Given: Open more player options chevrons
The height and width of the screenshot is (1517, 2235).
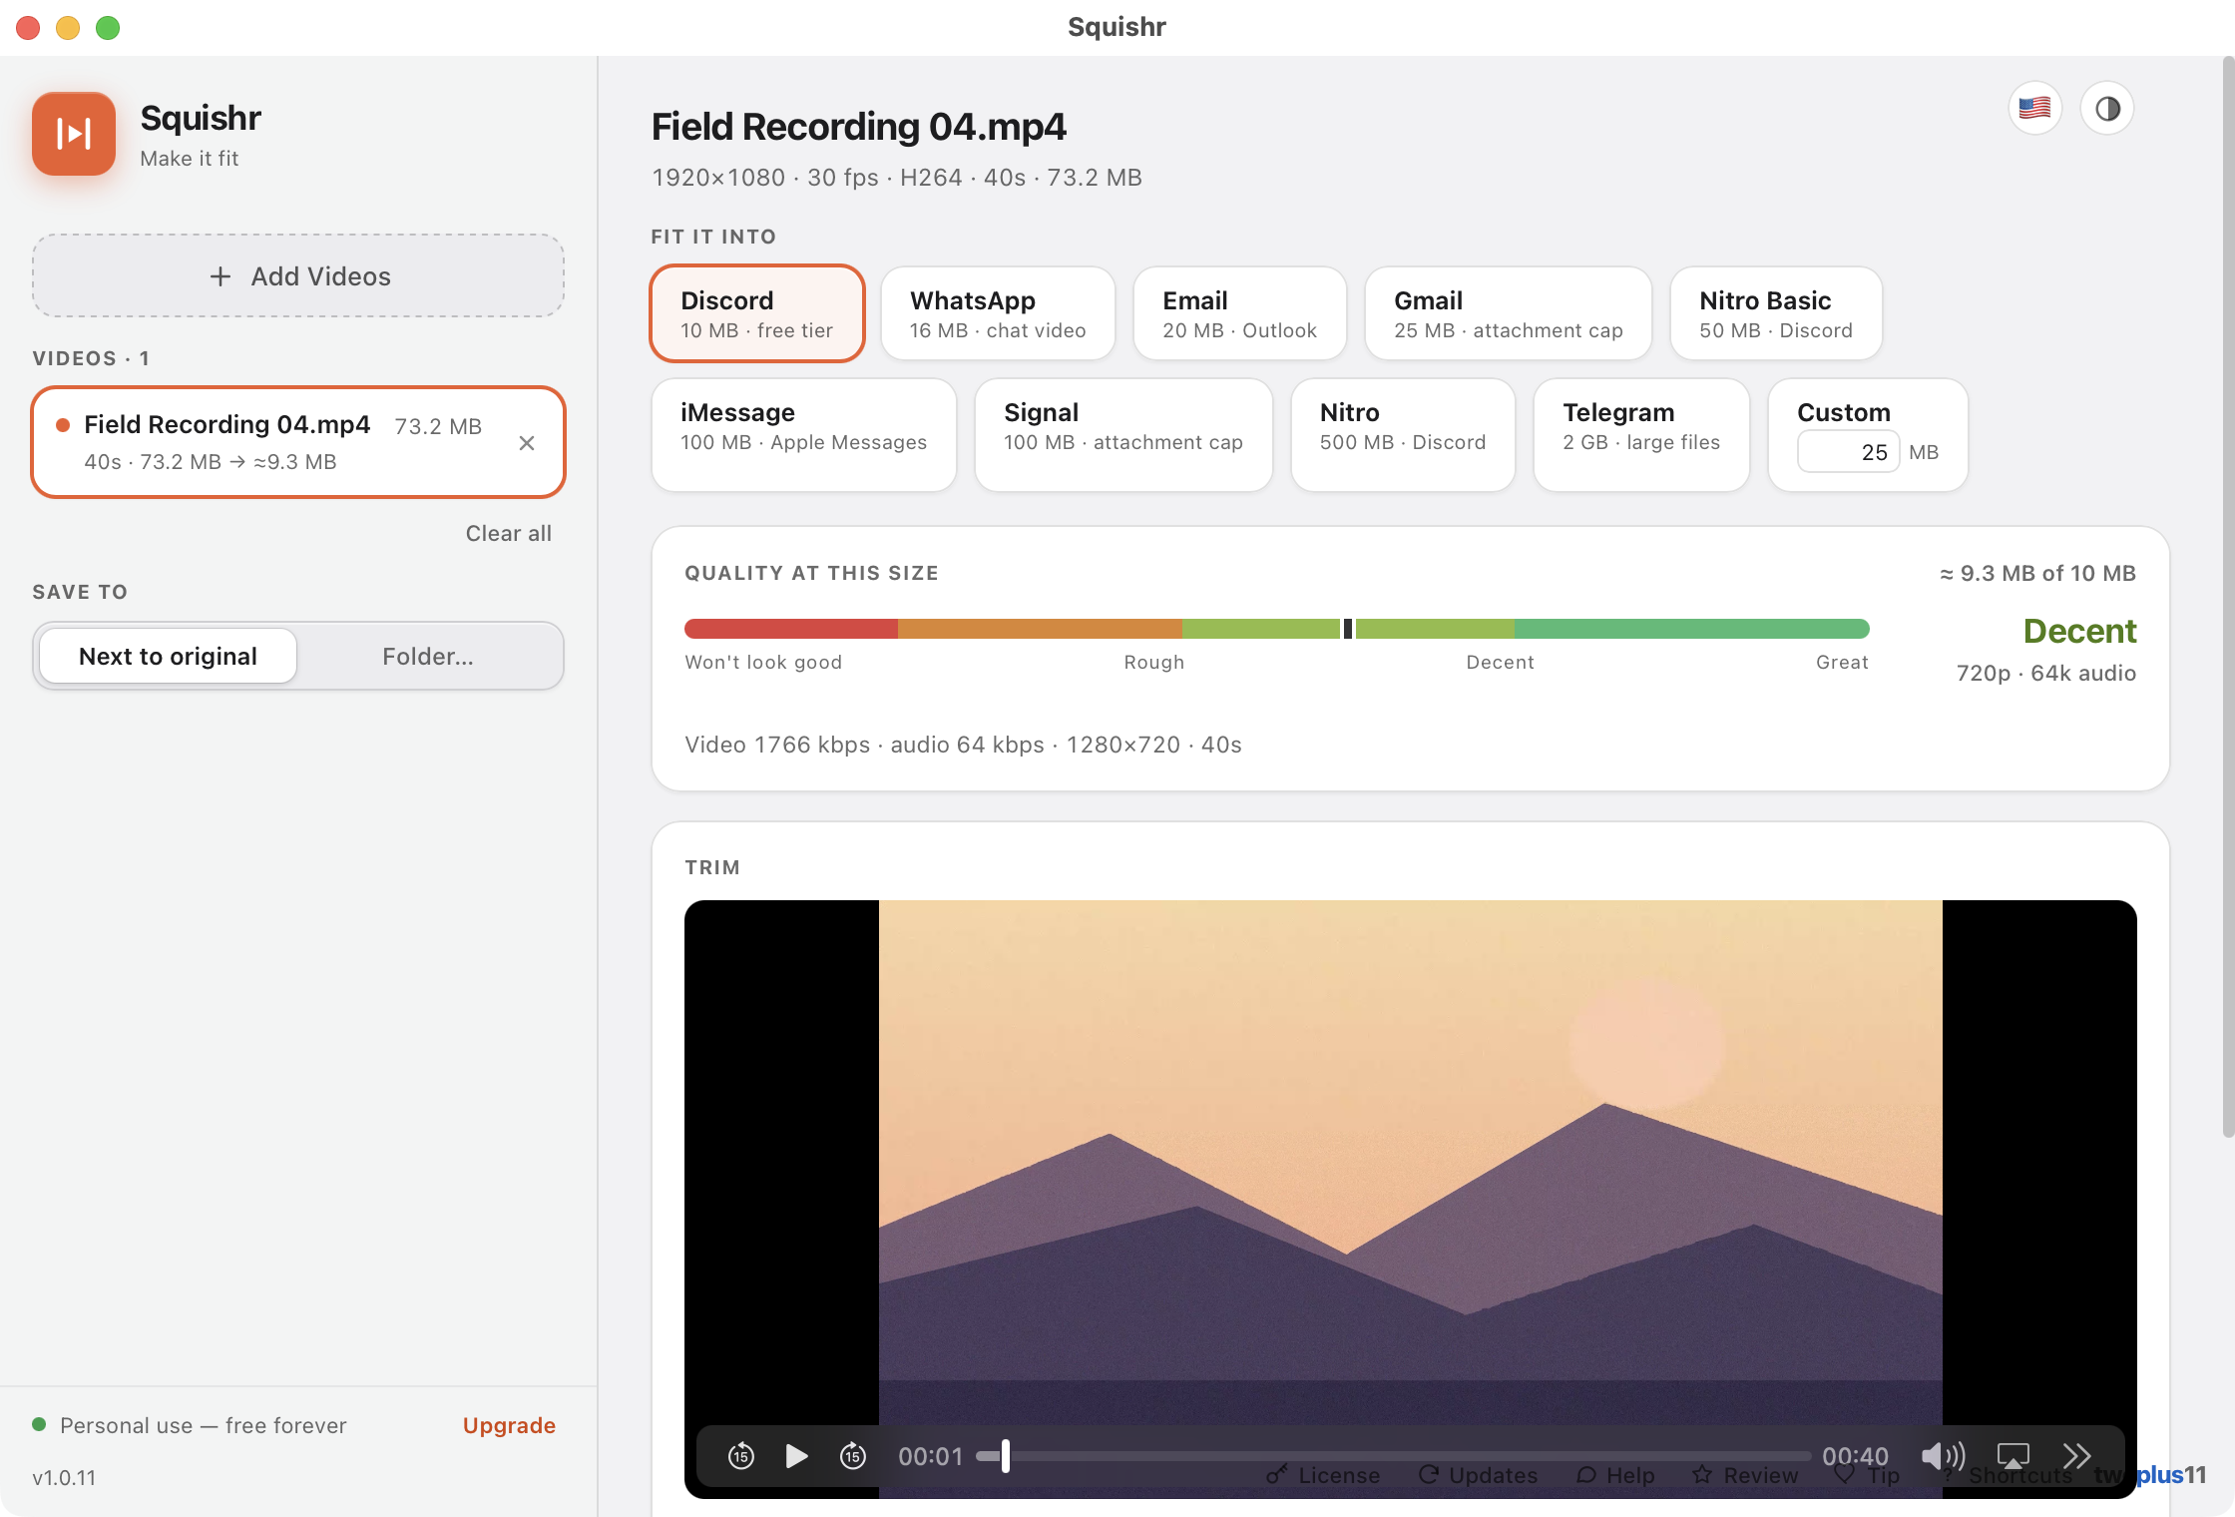Looking at the screenshot, I should (2076, 1456).
